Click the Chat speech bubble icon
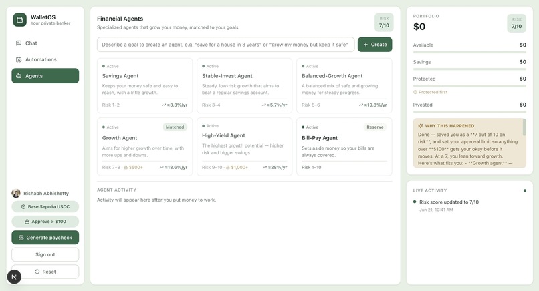The width and height of the screenshot is (539, 291). [19, 43]
